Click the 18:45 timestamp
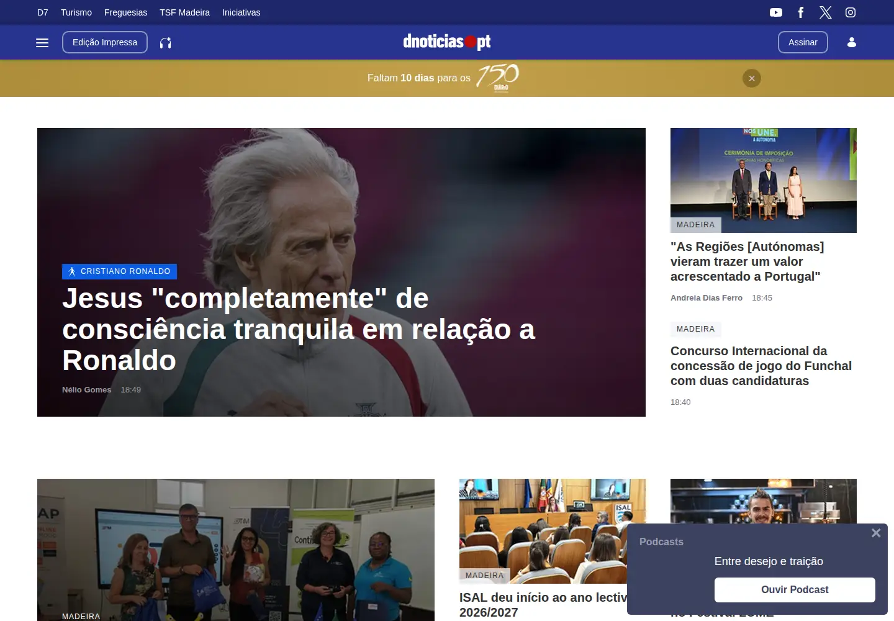894x621 pixels. pyautogui.click(x=762, y=298)
